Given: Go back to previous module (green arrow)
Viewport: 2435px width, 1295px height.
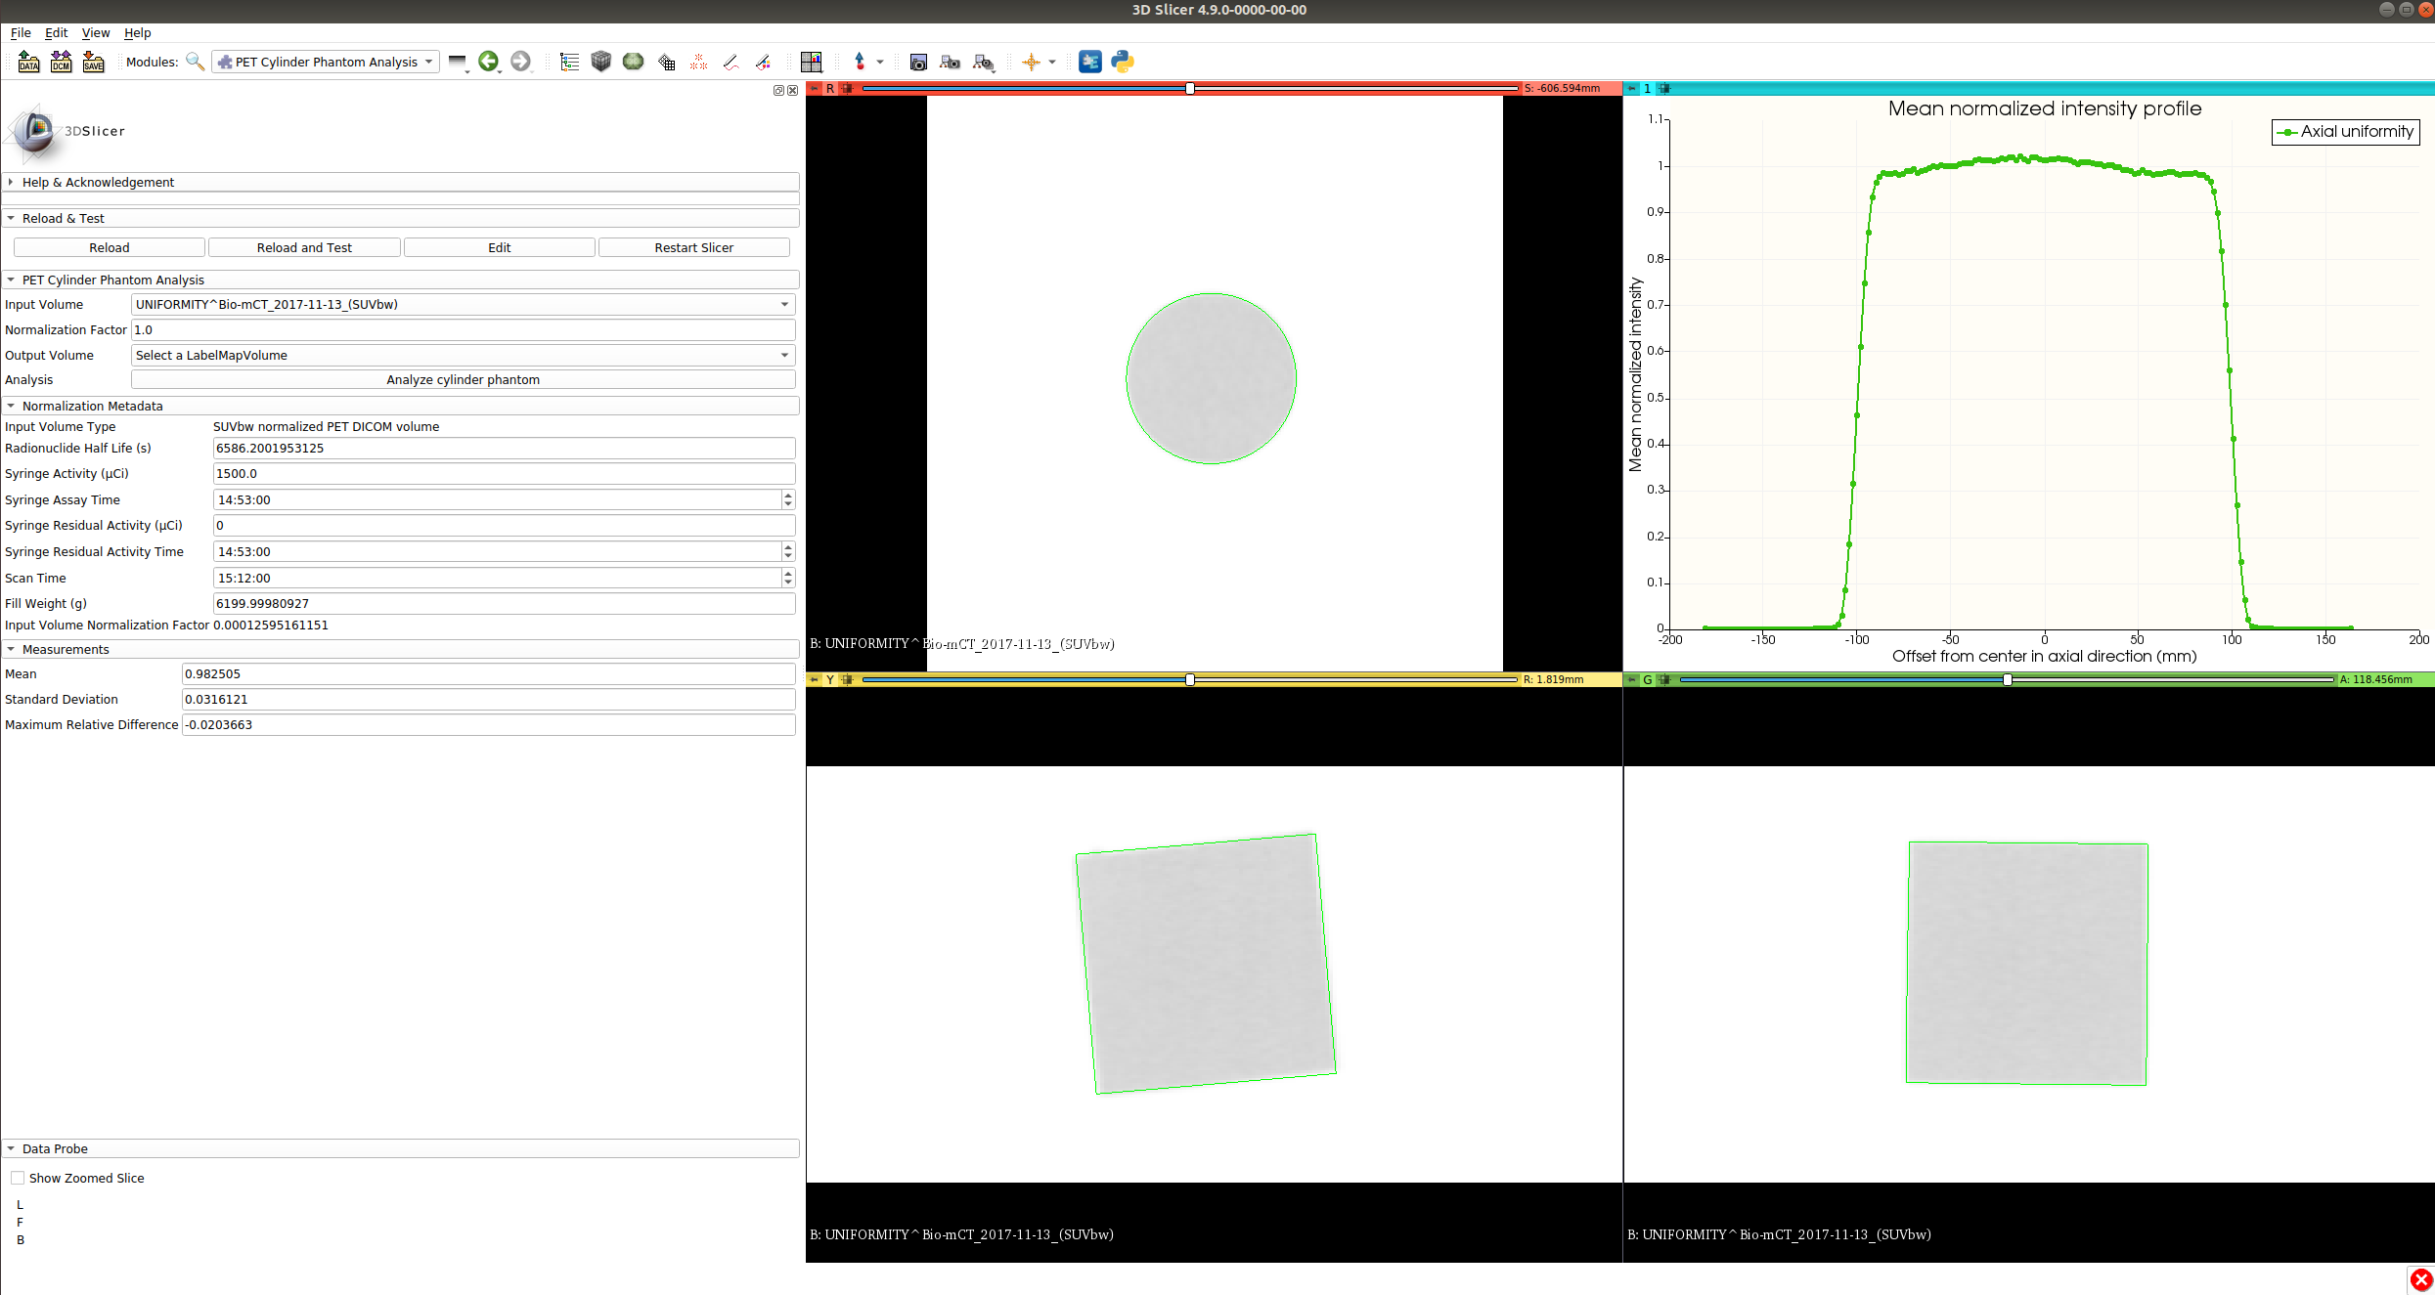Looking at the screenshot, I should point(488,62).
